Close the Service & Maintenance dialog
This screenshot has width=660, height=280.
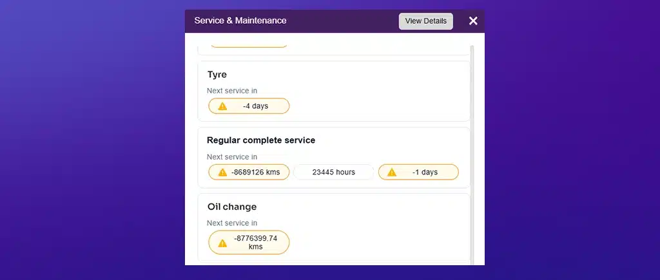tap(473, 21)
